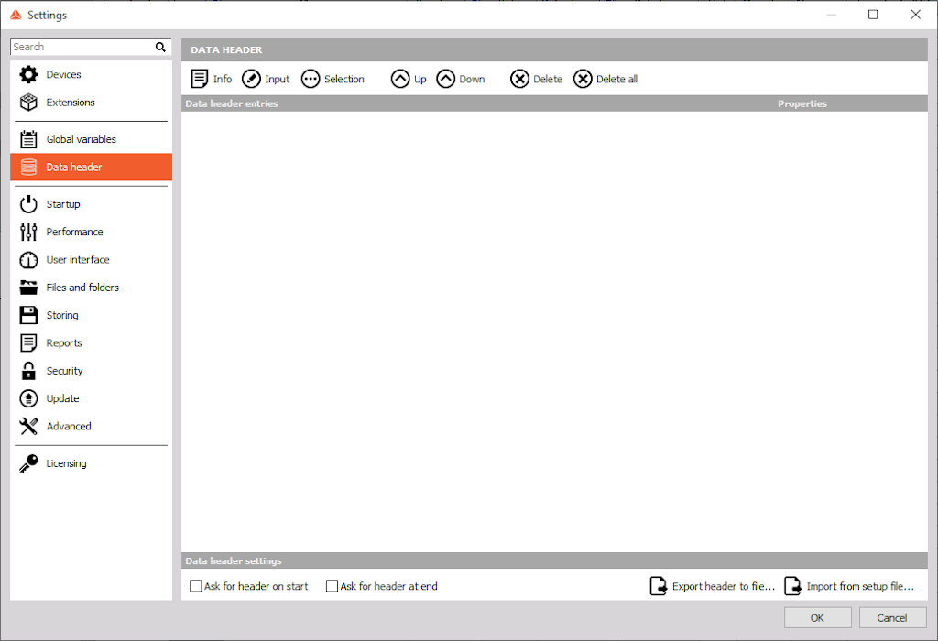Open User interface gauge icon
Viewport: 938px width, 641px height.
point(28,260)
